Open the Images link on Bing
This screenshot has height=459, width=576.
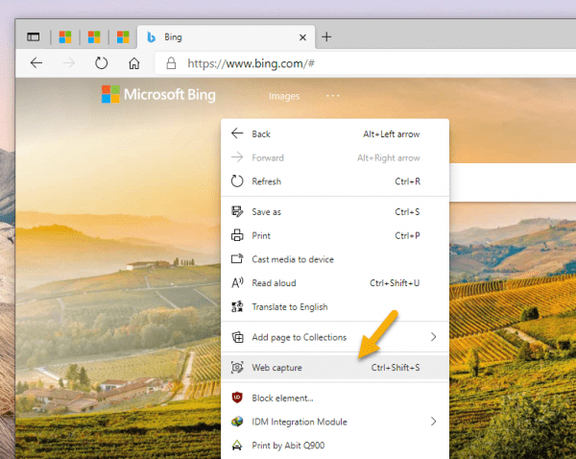click(x=284, y=96)
